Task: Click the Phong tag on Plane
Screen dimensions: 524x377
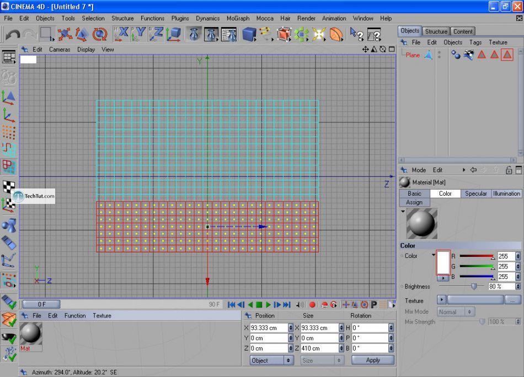Action: [x=456, y=55]
